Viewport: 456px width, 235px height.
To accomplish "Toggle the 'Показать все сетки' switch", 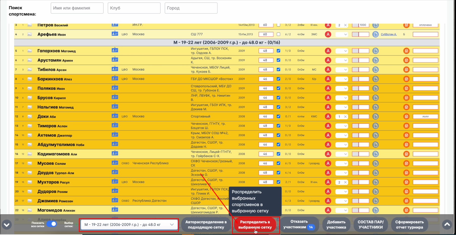I will coord(52,224).
